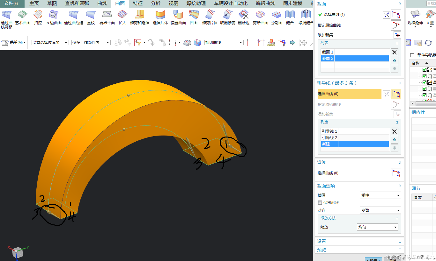Open the 规律延伸 law extension tool
436x261 pixels.
click(415, 18)
